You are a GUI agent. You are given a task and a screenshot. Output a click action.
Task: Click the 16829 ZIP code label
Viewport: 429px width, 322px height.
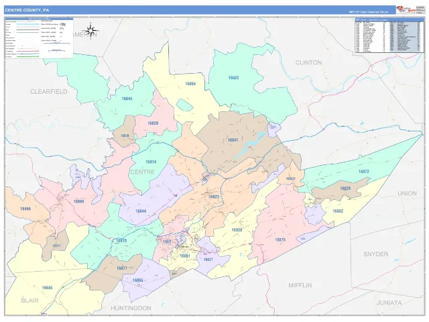153,123
